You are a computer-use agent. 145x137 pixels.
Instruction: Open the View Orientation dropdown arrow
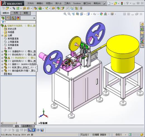(85, 14)
